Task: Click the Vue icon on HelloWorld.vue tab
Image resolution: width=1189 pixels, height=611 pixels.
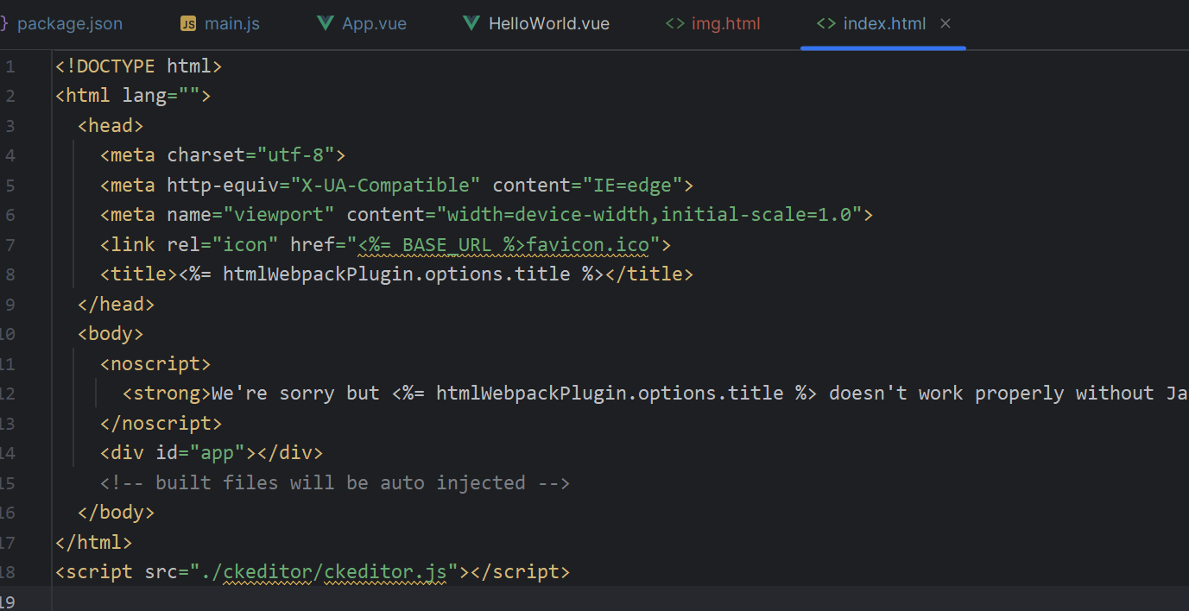Action: point(471,23)
